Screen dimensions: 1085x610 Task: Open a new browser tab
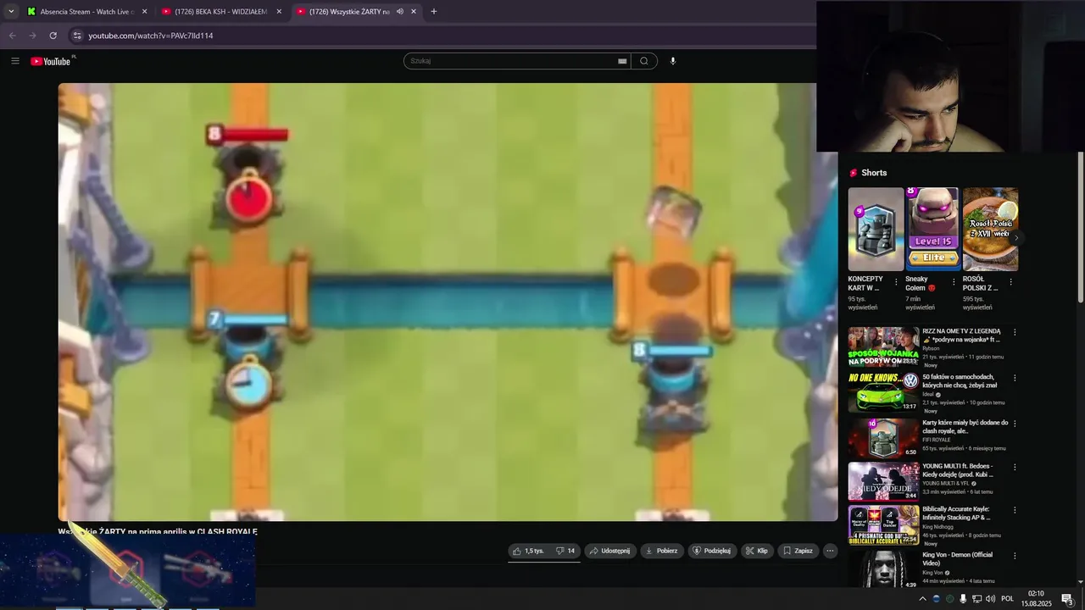coord(434,12)
